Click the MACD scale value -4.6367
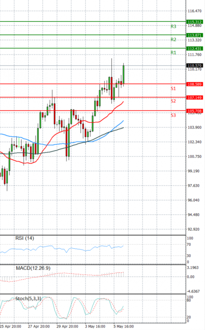The image size is (205, 330). 193,291
